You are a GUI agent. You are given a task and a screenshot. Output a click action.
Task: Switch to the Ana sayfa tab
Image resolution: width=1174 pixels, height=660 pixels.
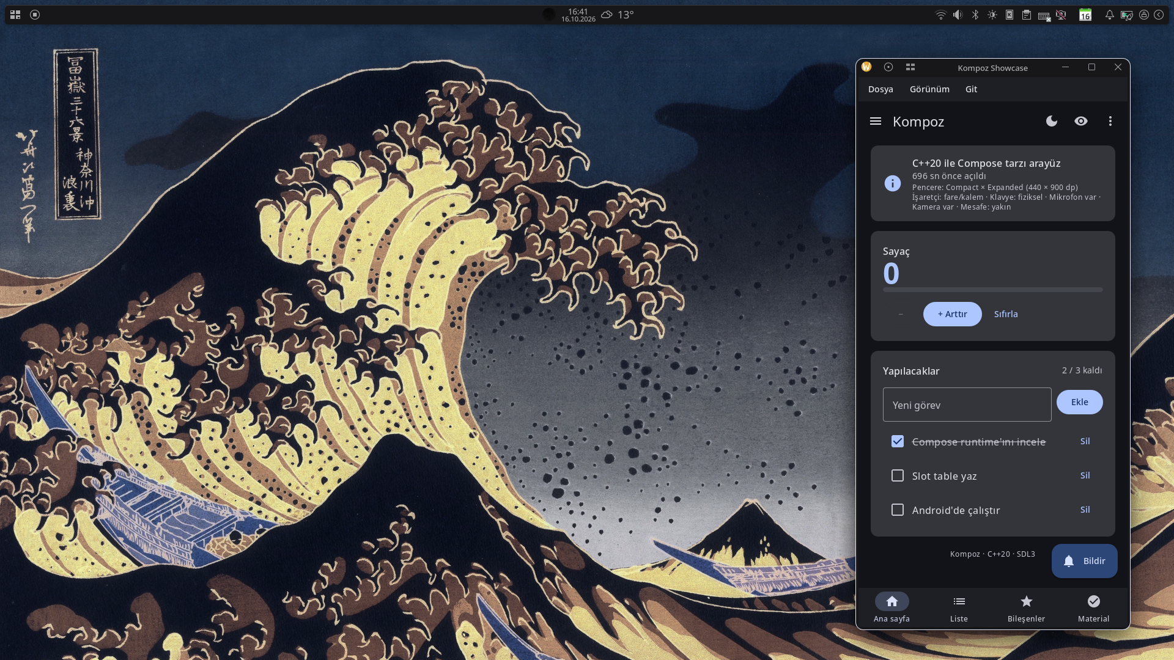tap(892, 608)
